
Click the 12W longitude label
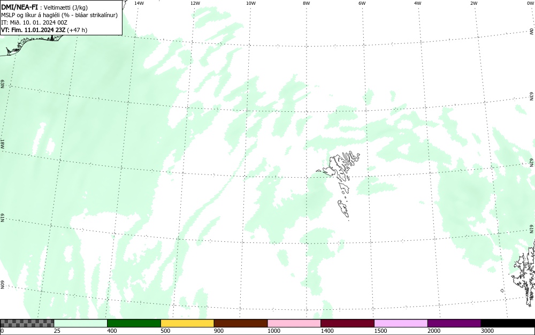pos(195,3)
